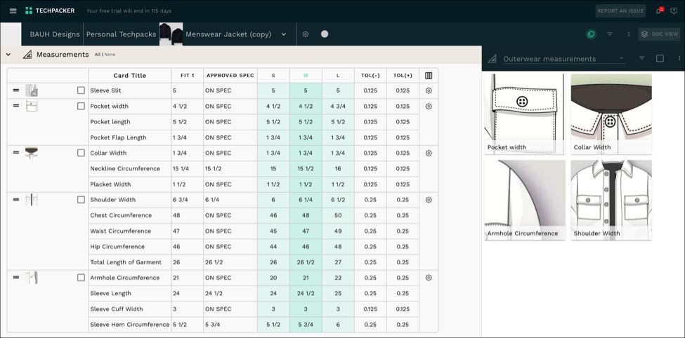
Task: Click the FIT 1 column header
Action: click(x=188, y=76)
